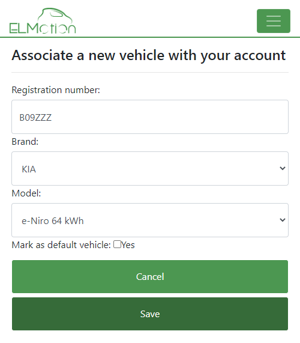Viewport: 300px width, 343px height.
Task: Open the Brand dropdown showing KIA
Action: pos(150,168)
